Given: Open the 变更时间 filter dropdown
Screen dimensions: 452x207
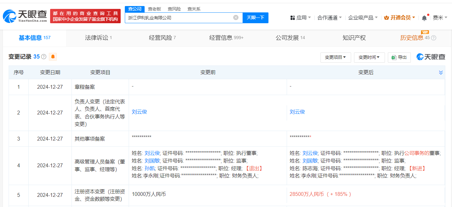Looking at the screenshot, I should point(369,57).
